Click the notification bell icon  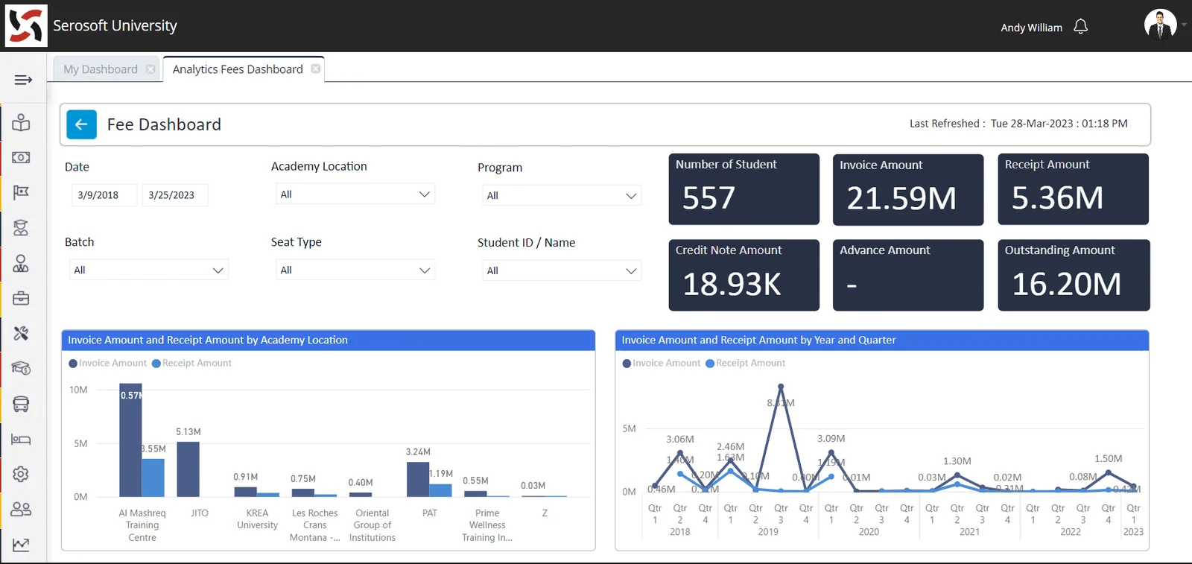coord(1080,27)
